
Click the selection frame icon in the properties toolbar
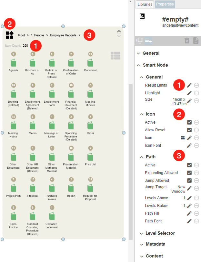[x=139, y=41]
